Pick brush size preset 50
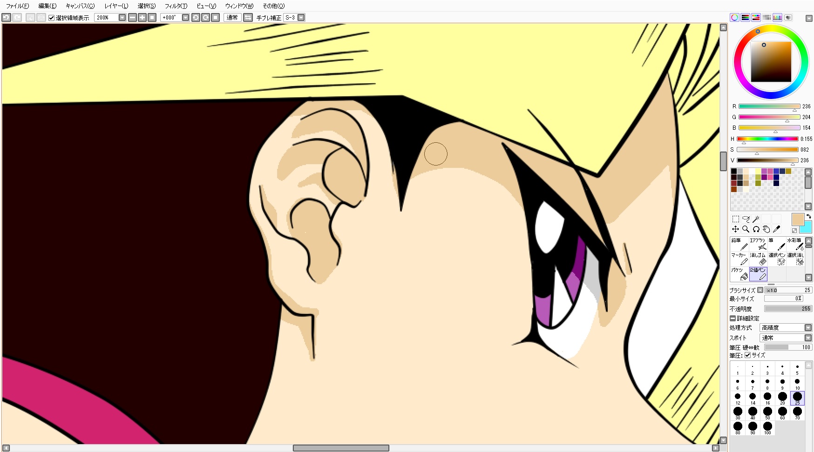The height and width of the screenshot is (452, 814). coord(767,413)
